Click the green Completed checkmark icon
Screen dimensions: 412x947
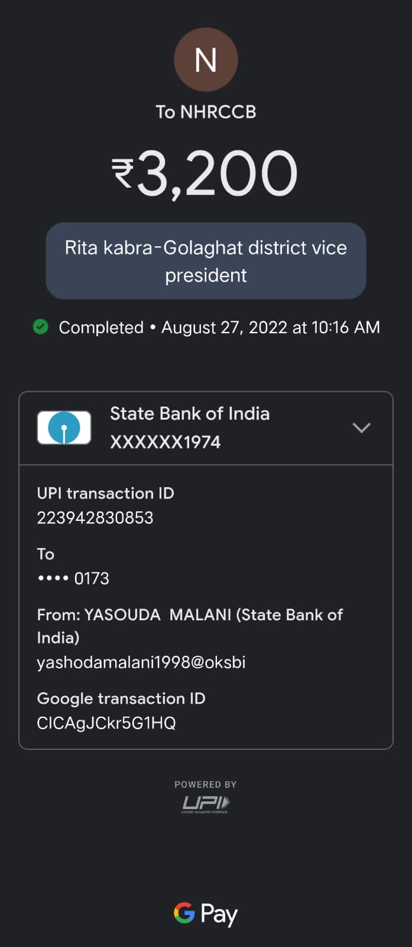pyautogui.click(x=41, y=327)
